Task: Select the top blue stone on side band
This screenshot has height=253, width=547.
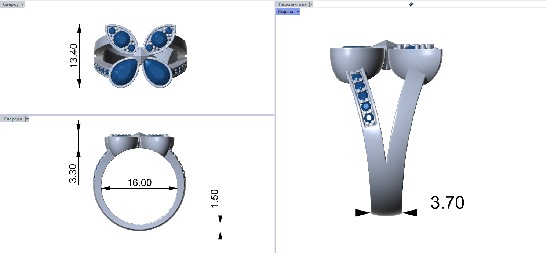Action: click(356, 78)
